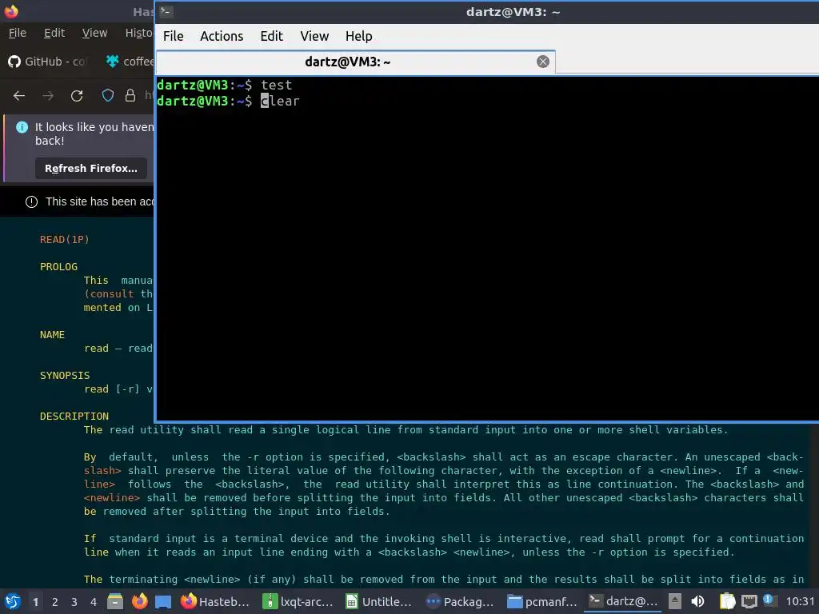Reload the Firefox page
Screen dimensions: 819x614
pos(77,96)
